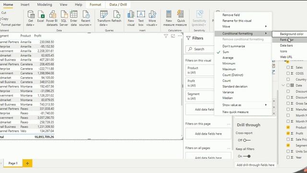Select Web URL conditional formatting
This screenshot has width=307, height=173.
point(290,57)
